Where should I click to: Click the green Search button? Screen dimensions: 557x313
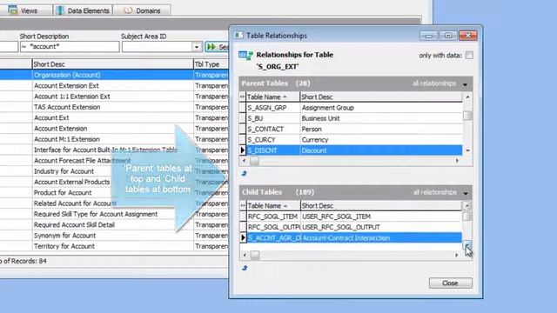coord(218,47)
